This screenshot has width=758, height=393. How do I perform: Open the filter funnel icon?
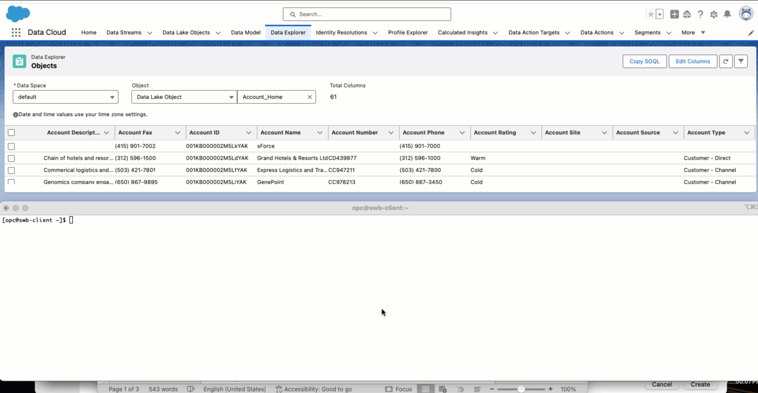tap(741, 61)
